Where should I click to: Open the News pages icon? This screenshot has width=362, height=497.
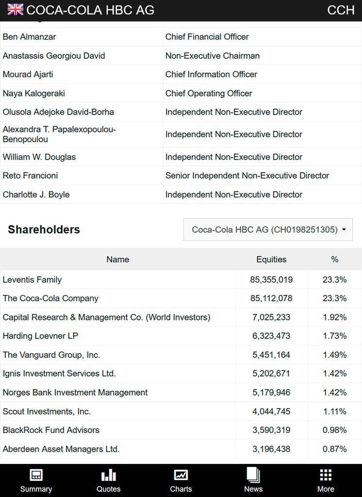click(x=253, y=475)
